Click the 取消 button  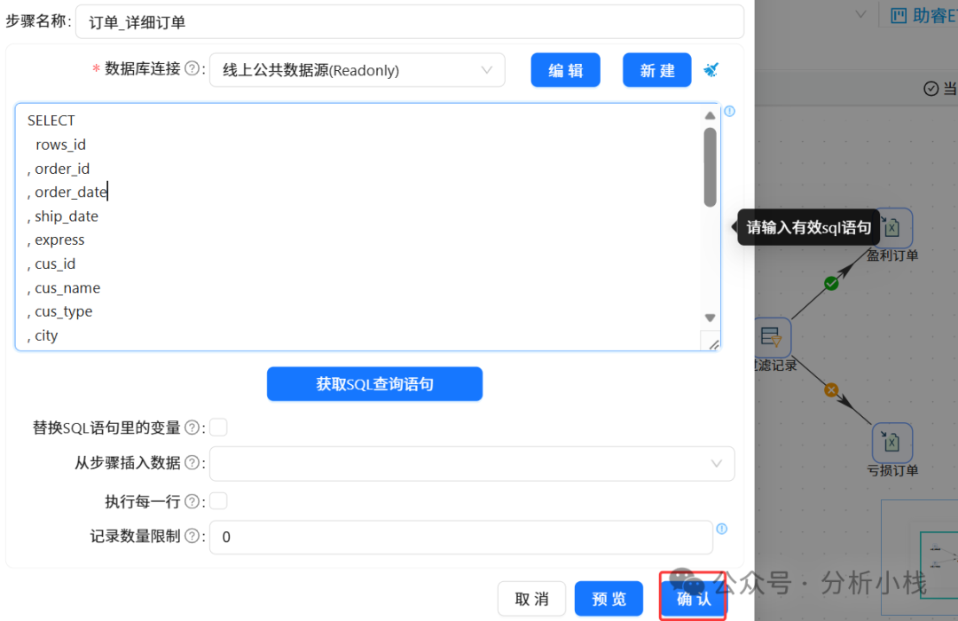coord(531,599)
